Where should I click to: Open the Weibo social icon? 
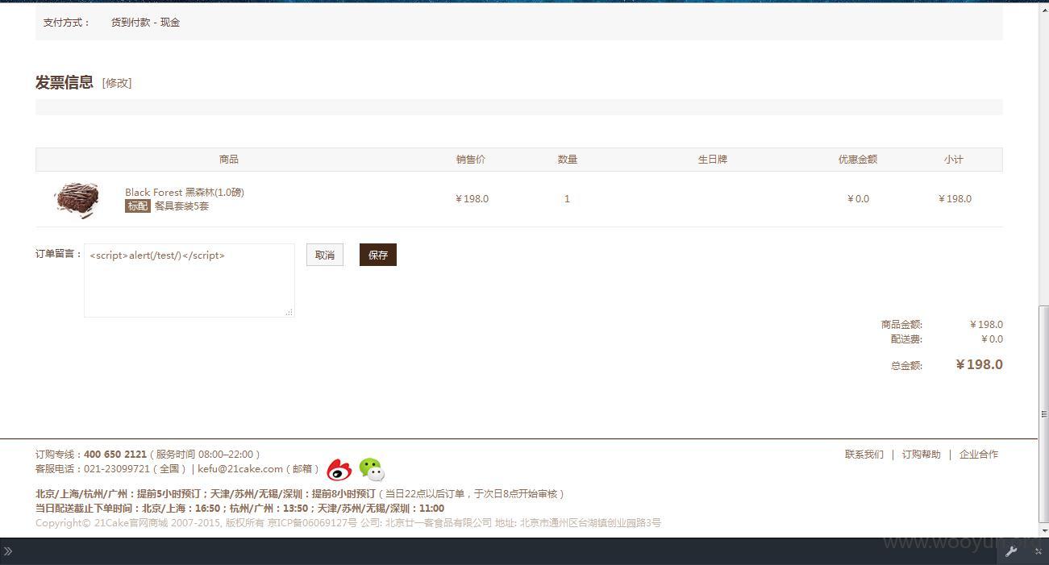click(x=339, y=470)
